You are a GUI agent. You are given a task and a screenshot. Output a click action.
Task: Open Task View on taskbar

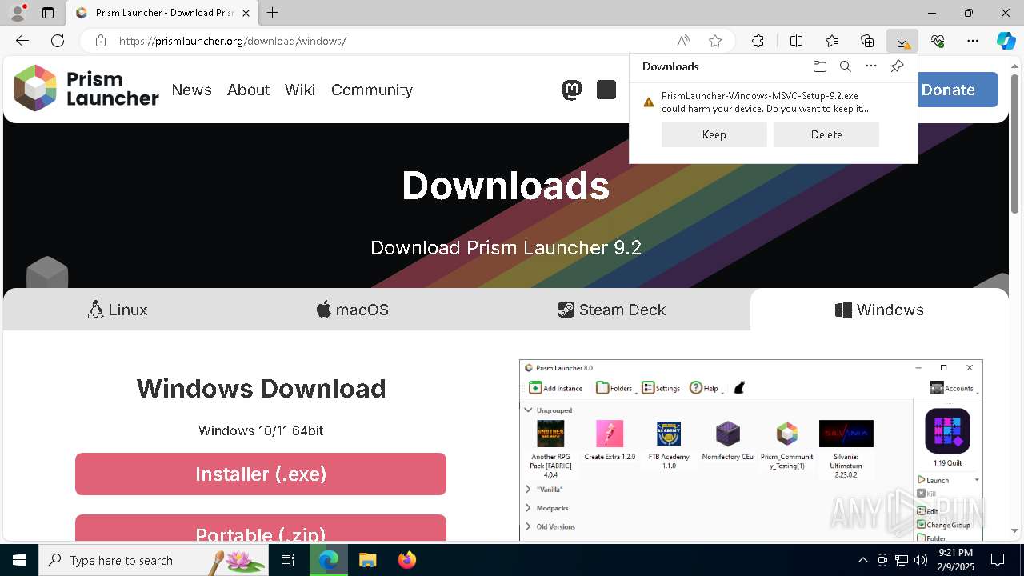click(288, 560)
